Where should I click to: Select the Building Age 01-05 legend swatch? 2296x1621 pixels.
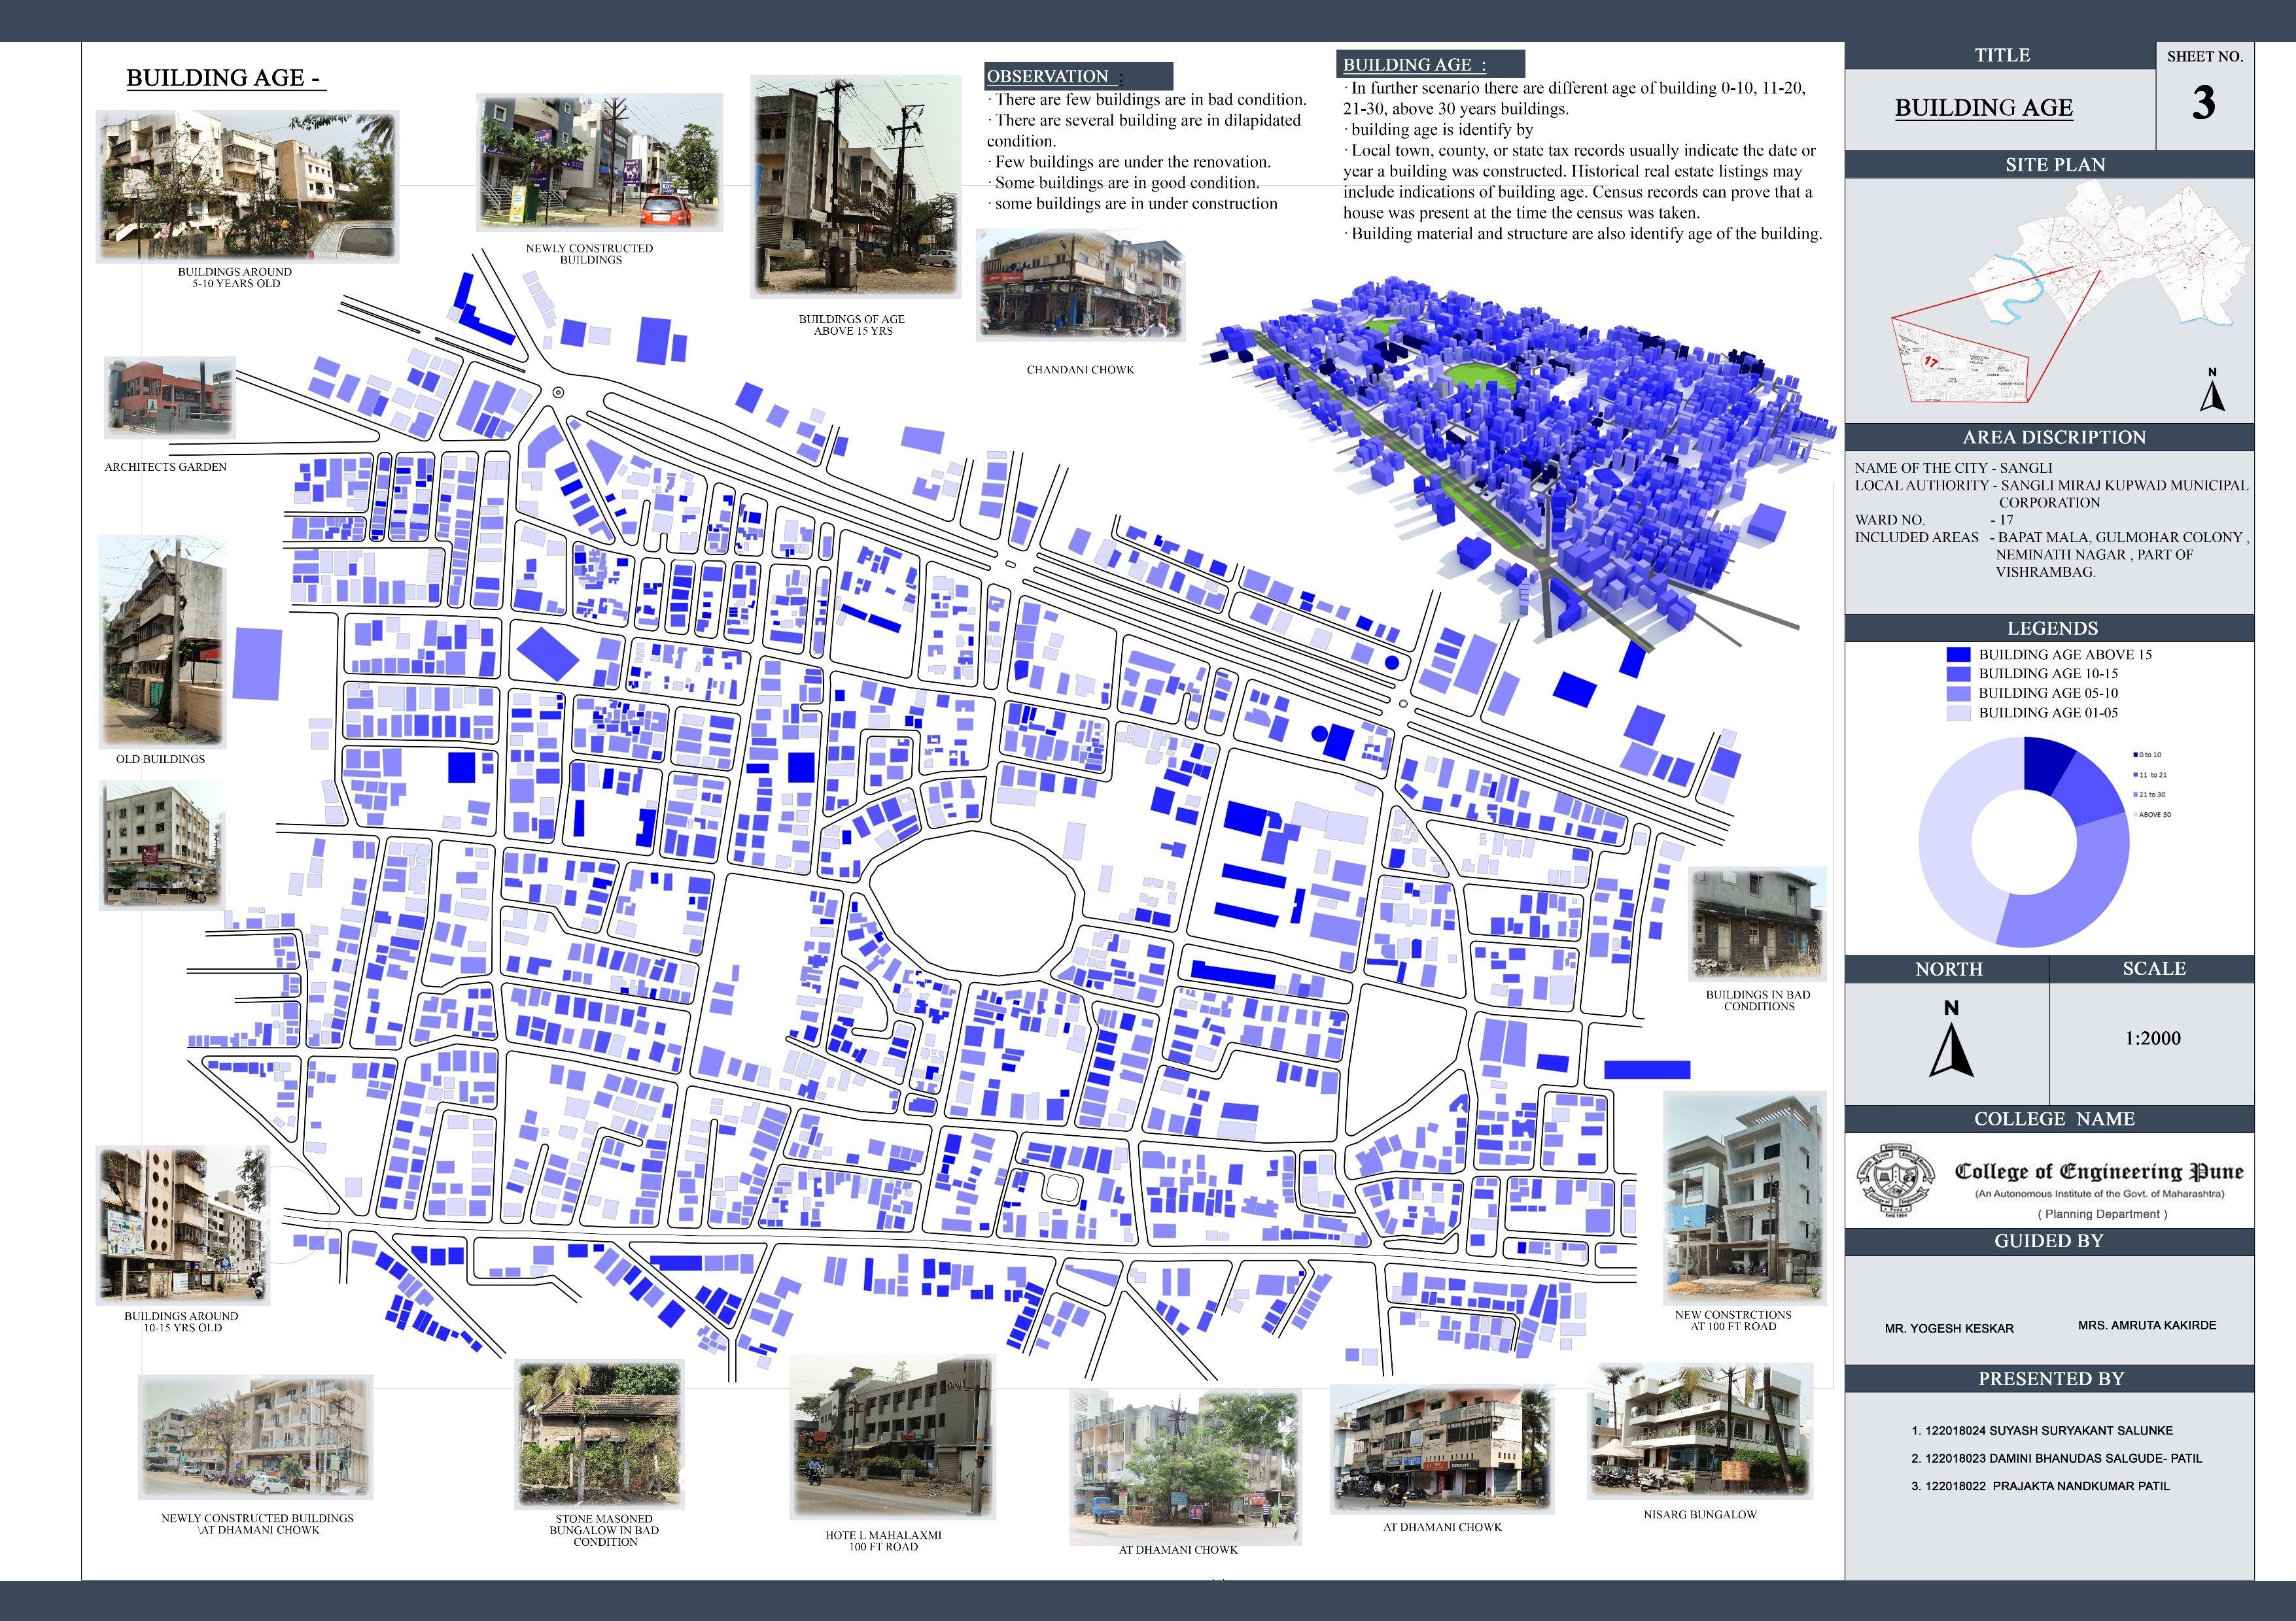1958,713
